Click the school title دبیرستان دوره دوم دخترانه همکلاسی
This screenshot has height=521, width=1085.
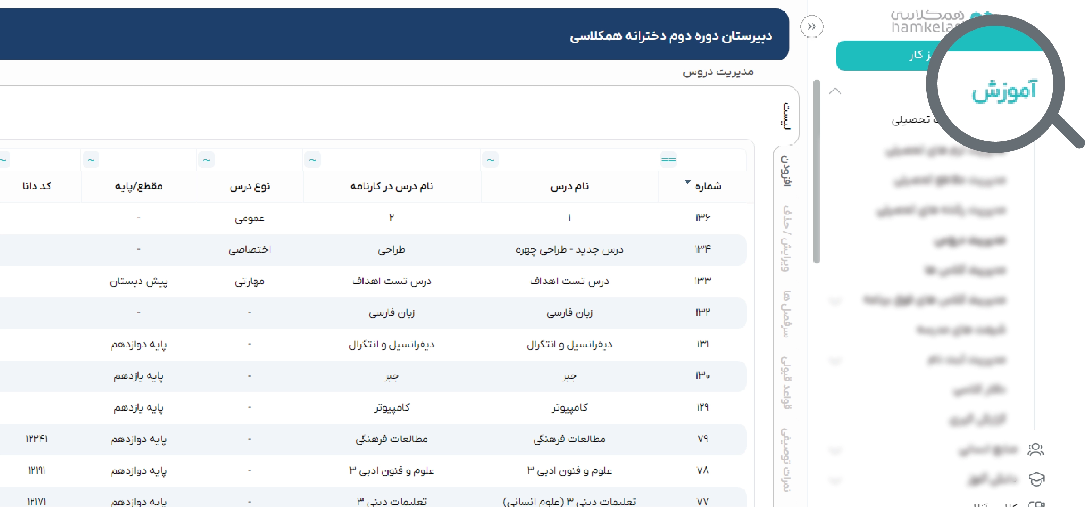pos(671,36)
